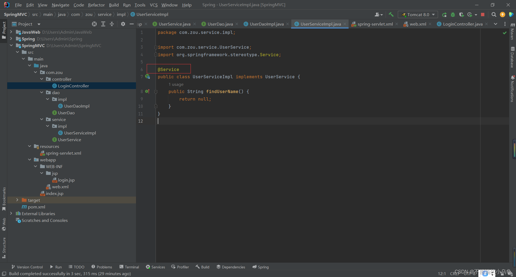
Task: Click the editor error stripe scrollbar
Action: tap(507, 145)
